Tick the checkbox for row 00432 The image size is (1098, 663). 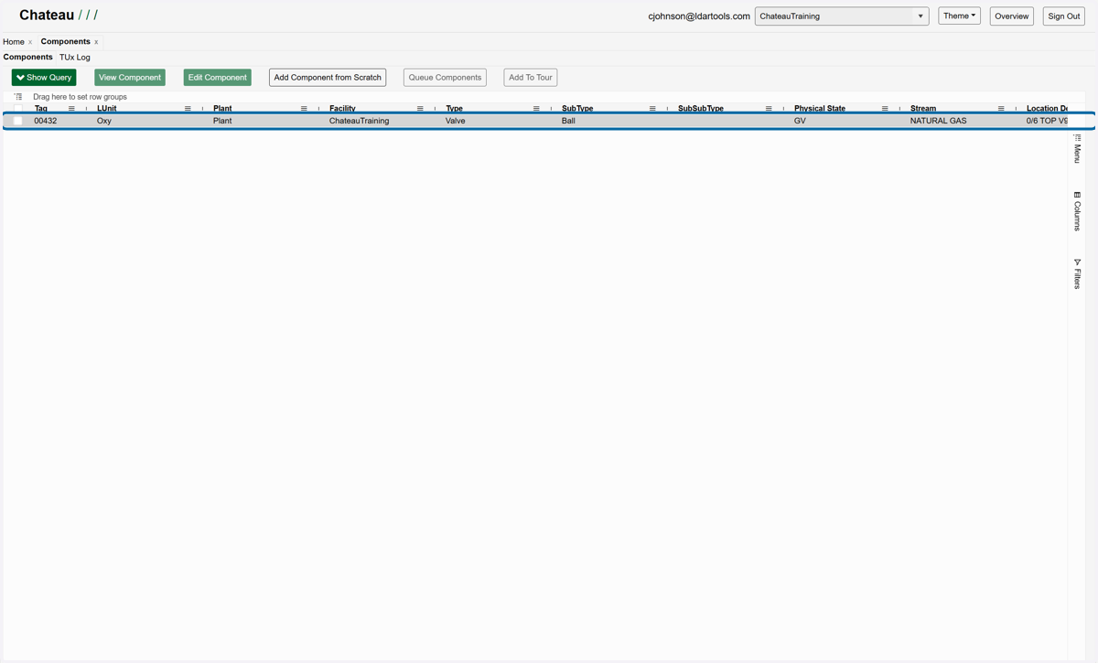point(18,121)
